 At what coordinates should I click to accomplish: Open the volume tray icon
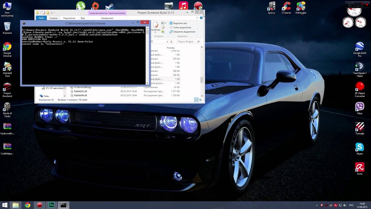[344, 205]
